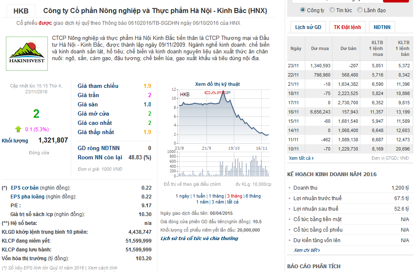Image resolution: width=414 pixels, height=272 pixels.
Task: Click the trading volume 1,321,807
Action: click(x=53, y=140)
